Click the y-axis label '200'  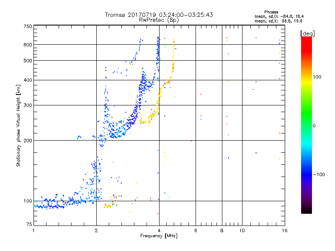28,141
